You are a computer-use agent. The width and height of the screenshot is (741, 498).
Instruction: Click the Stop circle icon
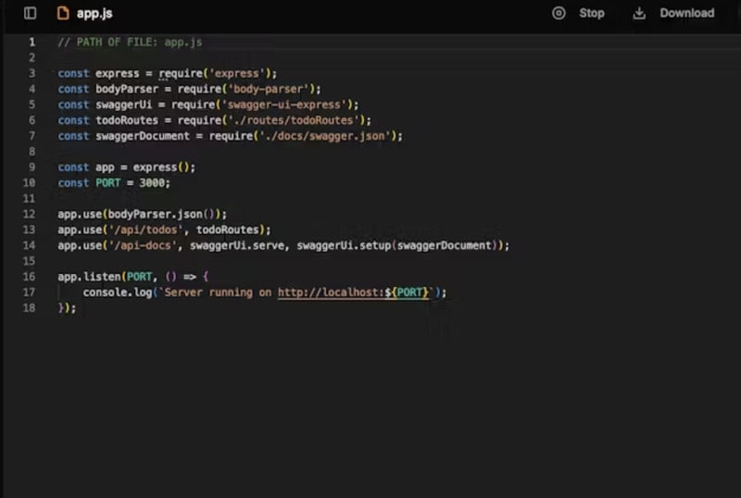click(x=559, y=13)
